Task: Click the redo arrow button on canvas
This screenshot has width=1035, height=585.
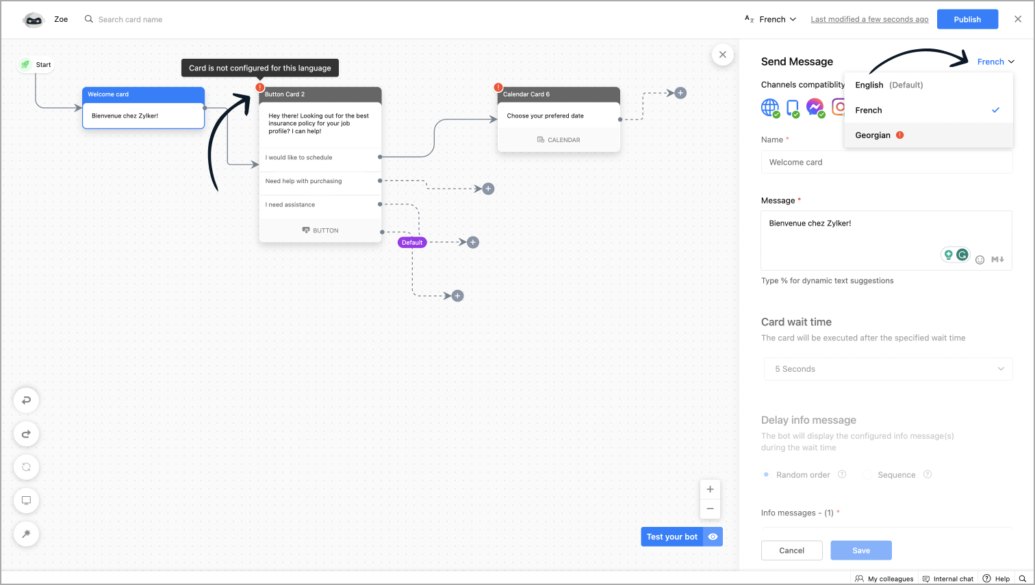Action: coord(26,434)
